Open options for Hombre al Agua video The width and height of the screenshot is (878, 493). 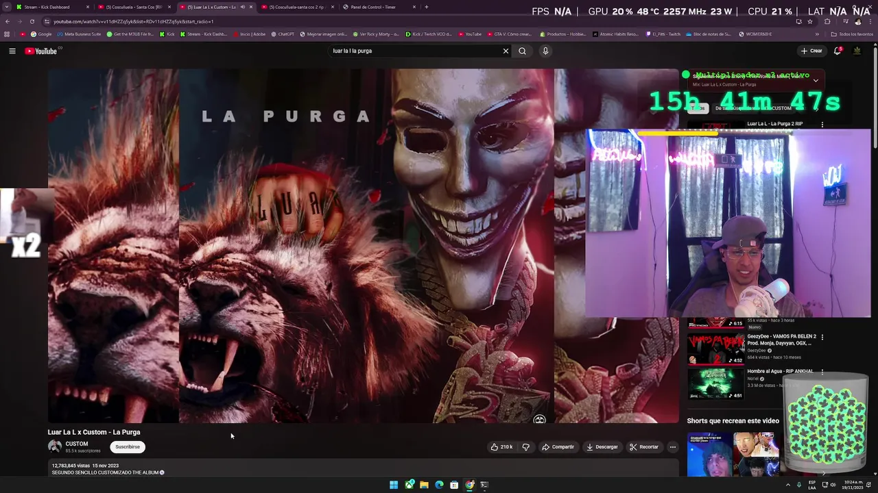(x=822, y=372)
